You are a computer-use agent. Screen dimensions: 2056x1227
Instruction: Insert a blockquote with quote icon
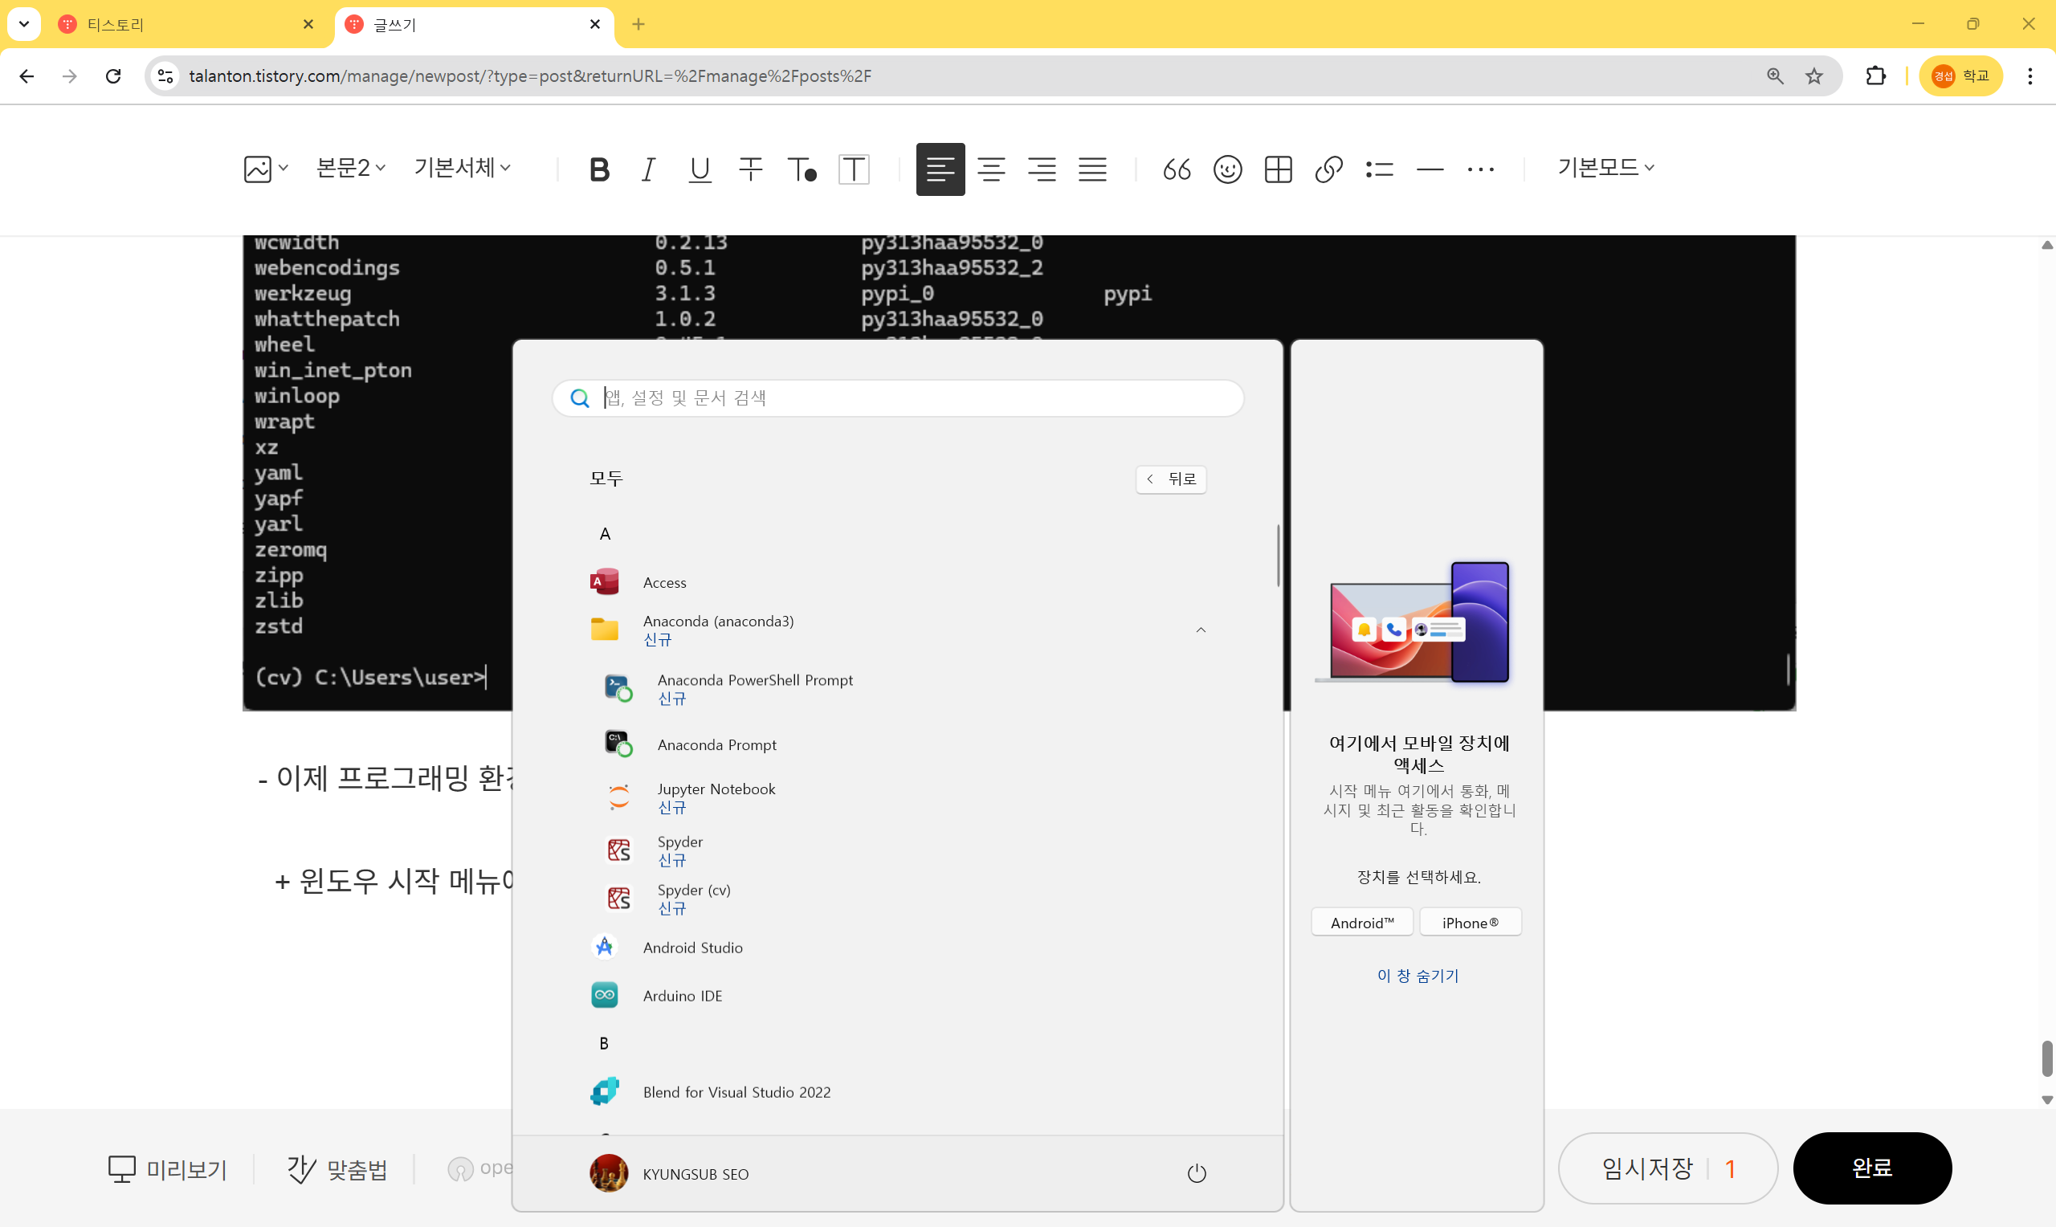click(1177, 169)
